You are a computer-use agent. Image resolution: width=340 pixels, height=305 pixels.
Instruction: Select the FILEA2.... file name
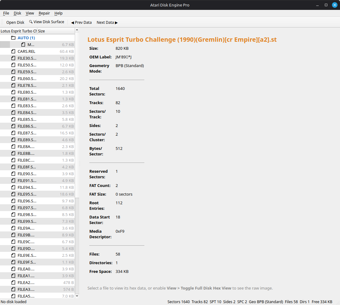click(26, 283)
